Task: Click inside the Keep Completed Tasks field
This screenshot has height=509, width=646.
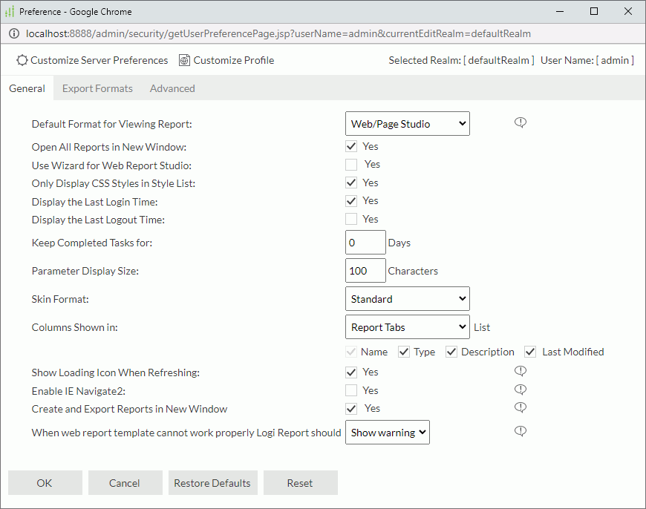Action: (x=365, y=242)
